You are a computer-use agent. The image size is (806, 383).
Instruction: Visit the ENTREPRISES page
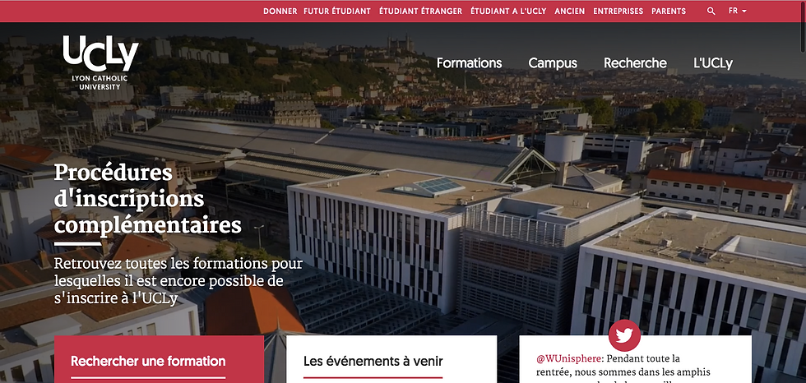point(618,11)
